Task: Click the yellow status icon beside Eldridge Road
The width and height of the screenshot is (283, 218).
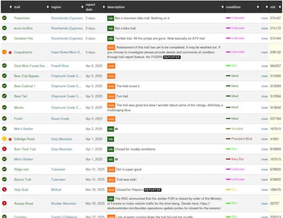Action: 4,139
